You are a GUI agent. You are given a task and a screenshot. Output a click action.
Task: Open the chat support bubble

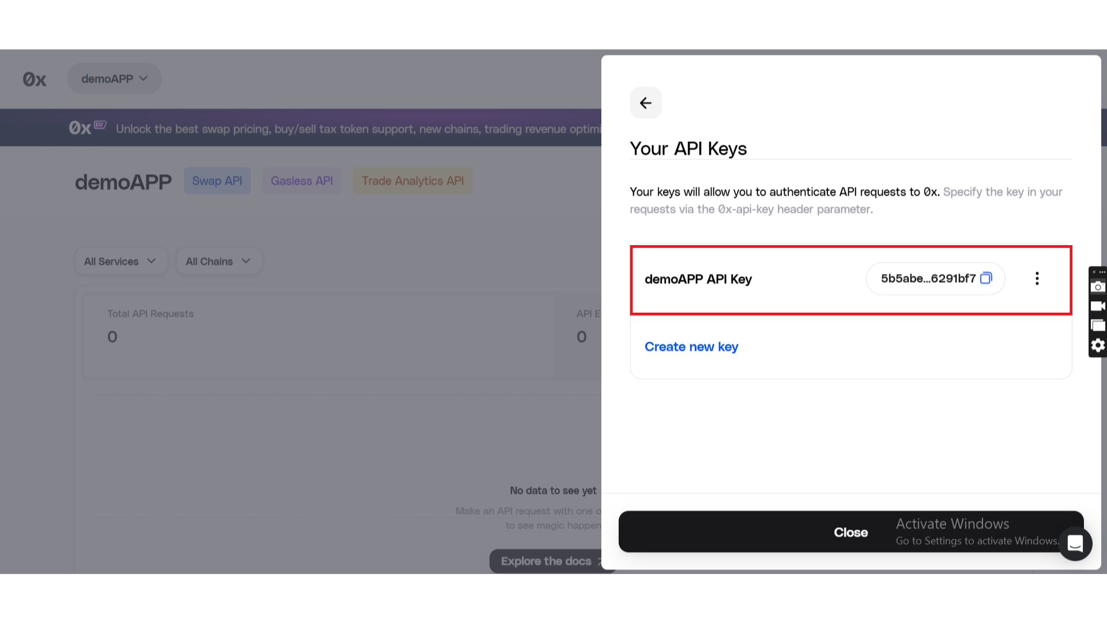[1075, 543]
